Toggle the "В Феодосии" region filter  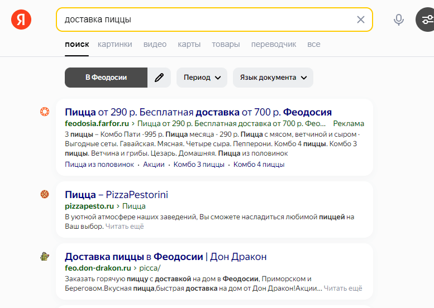(x=106, y=78)
